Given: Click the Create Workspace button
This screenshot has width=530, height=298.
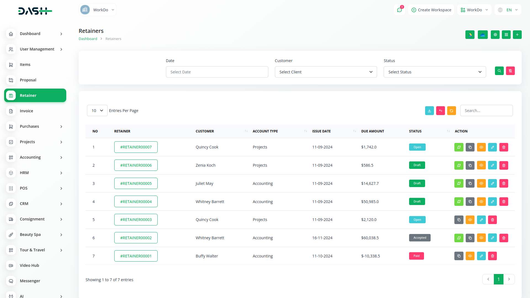Looking at the screenshot, I should 431,10.
